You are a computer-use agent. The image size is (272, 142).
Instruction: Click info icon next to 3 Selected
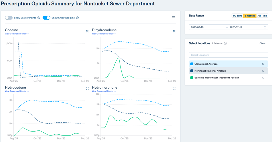tap(225, 43)
